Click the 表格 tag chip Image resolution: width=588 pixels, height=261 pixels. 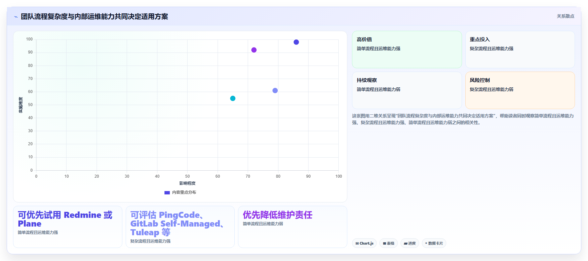click(x=388, y=243)
